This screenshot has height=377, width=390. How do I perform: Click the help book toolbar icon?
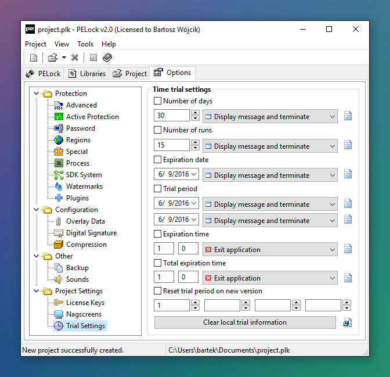pyautogui.click(x=107, y=58)
